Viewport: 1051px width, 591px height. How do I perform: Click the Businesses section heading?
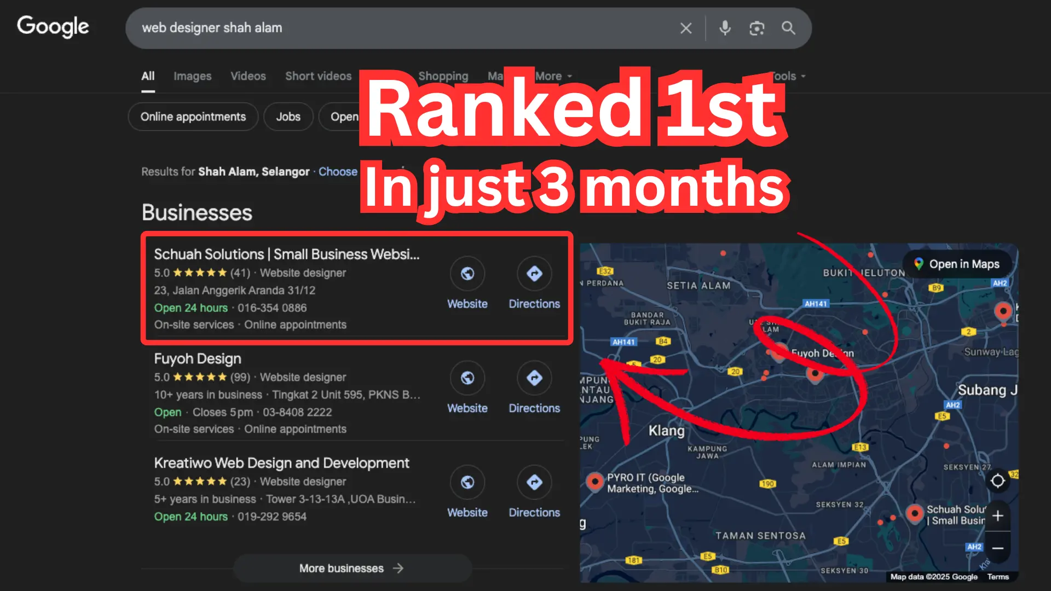[197, 213]
